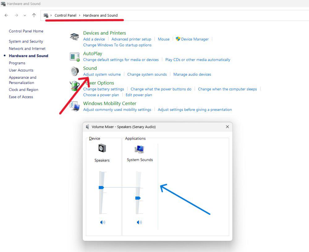The width and height of the screenshot is (309, 252).
Task: Open Device Manager link
Action: (195, 39)
